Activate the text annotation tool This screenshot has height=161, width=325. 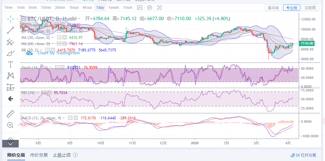(10, 64)
